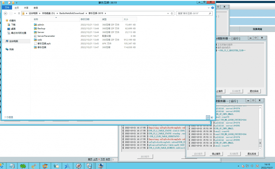Expand the ribbon chevron near help

208,8
